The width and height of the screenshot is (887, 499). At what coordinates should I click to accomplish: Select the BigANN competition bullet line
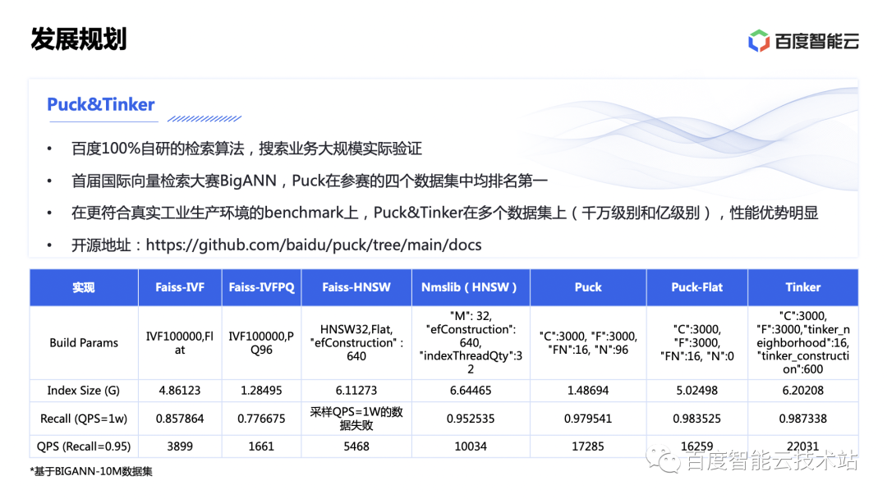click(310, 181)
